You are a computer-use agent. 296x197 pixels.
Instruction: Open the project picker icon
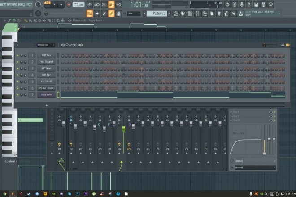click(212, 13)
